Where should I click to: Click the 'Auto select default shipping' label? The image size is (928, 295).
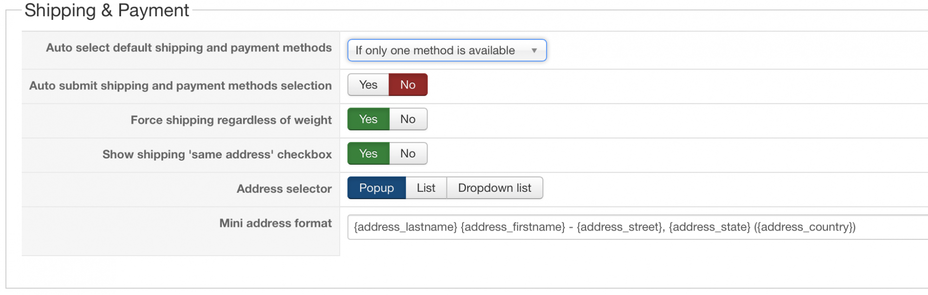(189, 48)
